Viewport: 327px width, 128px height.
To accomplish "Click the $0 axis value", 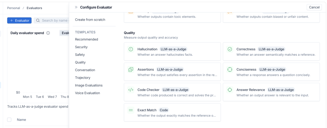I will tap(18, 92).
